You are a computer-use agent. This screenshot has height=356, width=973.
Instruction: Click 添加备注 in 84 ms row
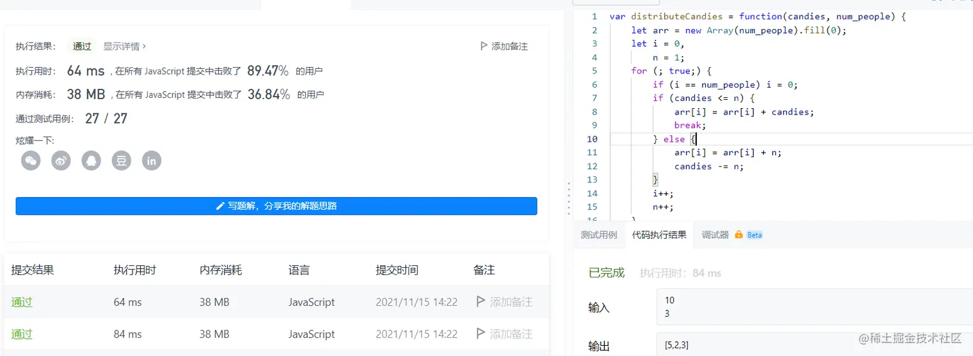click(x=511, y=334)
